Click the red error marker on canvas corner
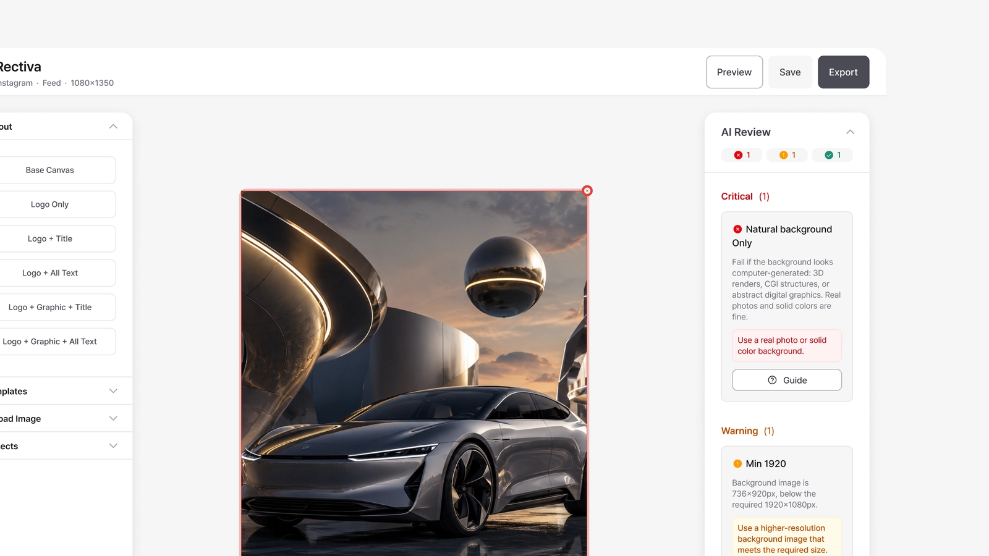Screen dimensions: 989x556 [587, 191]
